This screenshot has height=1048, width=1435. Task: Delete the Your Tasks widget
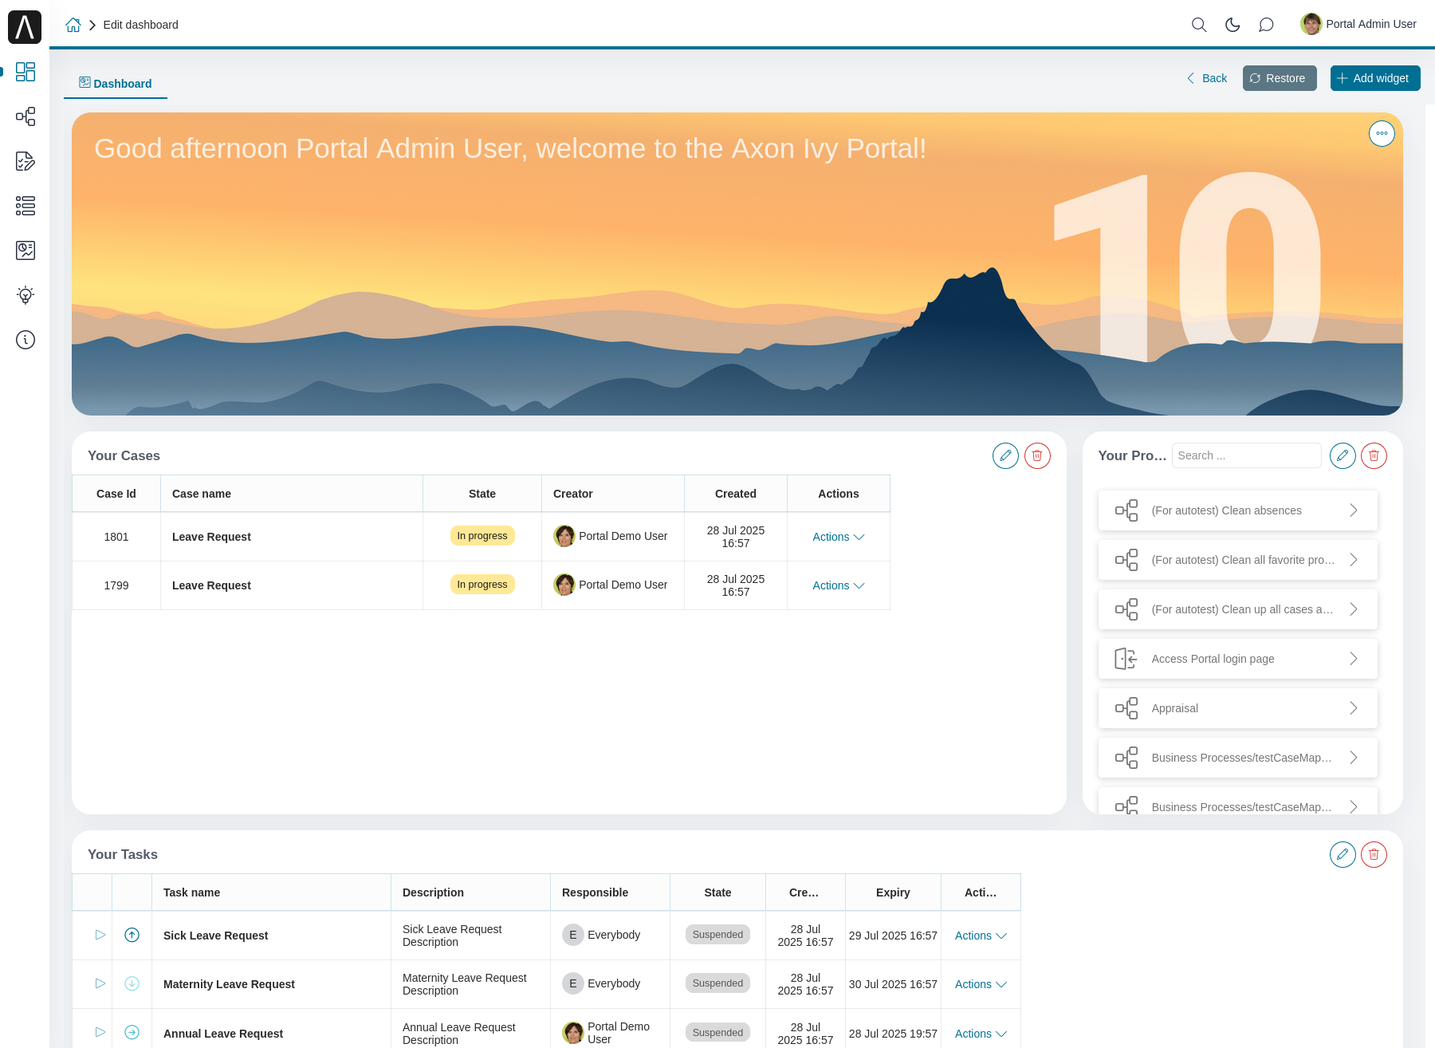tap(1374, 854)
